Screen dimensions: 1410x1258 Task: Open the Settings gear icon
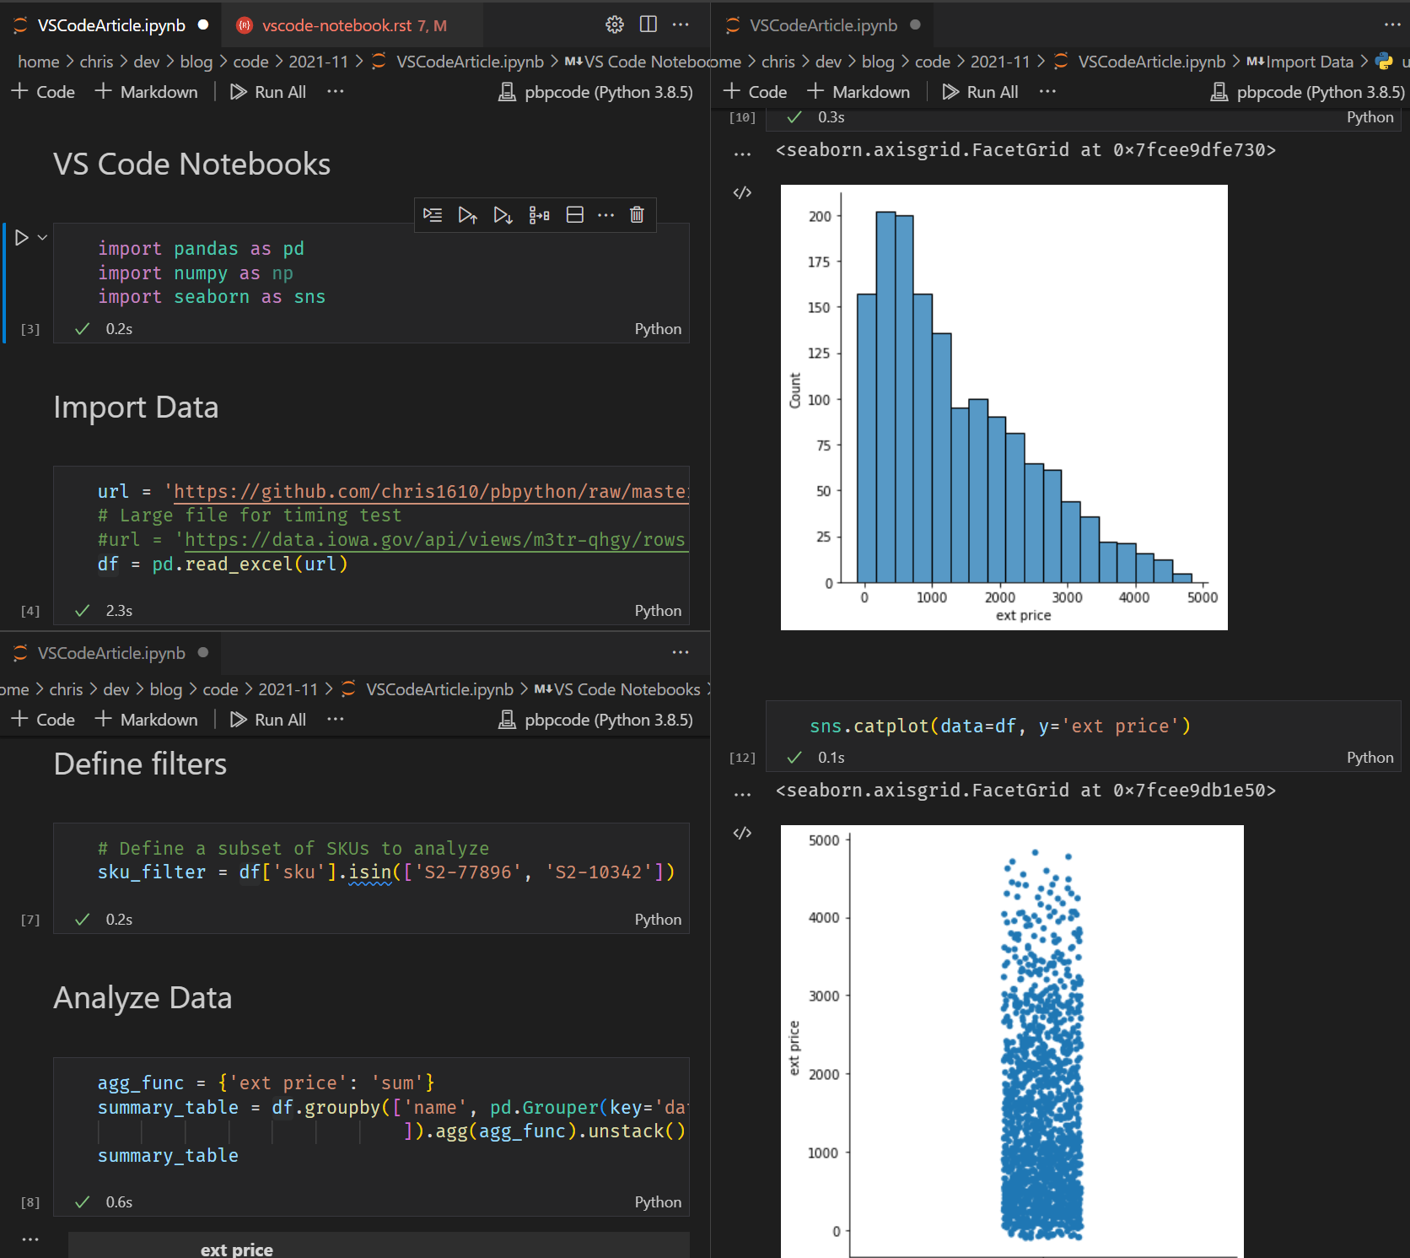pos(614,24)
